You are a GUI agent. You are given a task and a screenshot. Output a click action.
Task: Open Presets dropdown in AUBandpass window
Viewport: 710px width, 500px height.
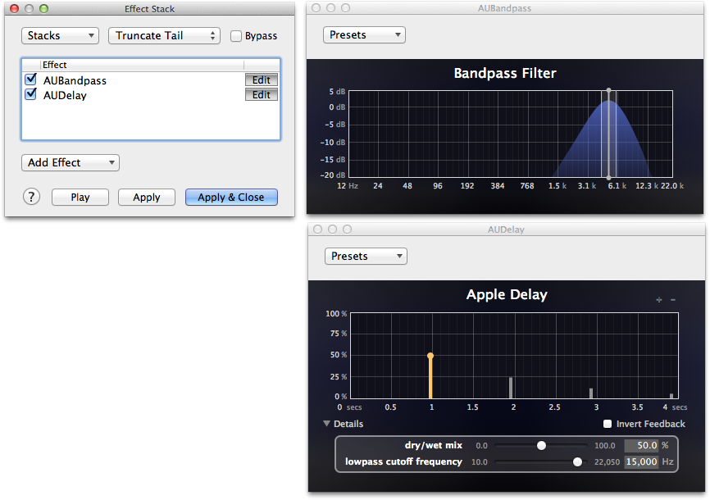pos(364,35)
